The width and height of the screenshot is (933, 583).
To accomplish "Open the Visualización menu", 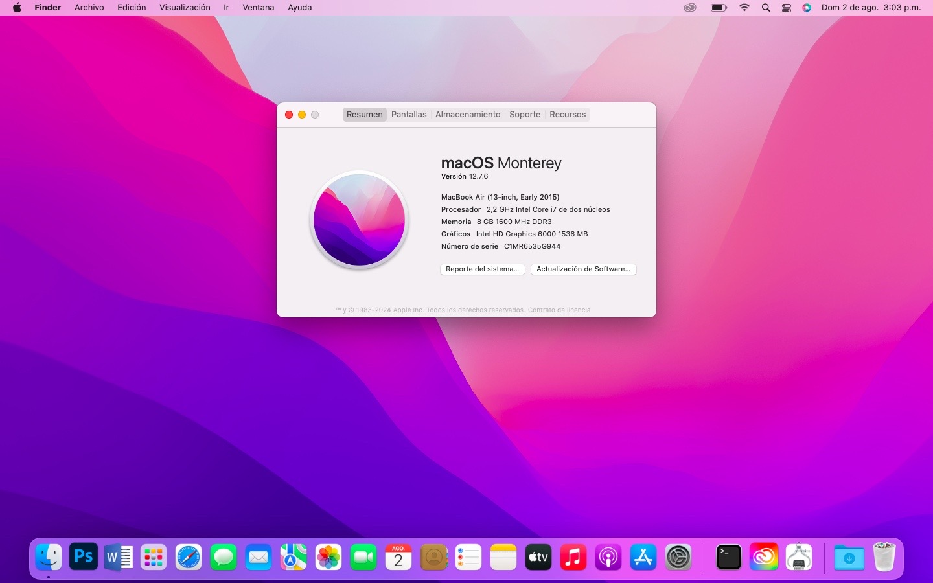I will 185,8.
